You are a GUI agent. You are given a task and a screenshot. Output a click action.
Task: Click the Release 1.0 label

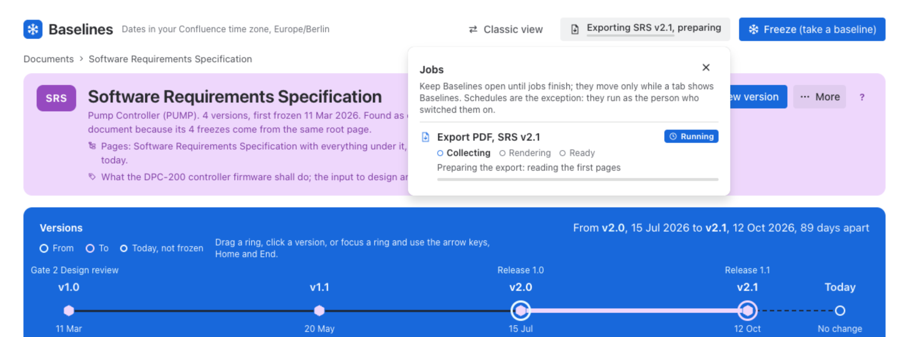point(520,270)
